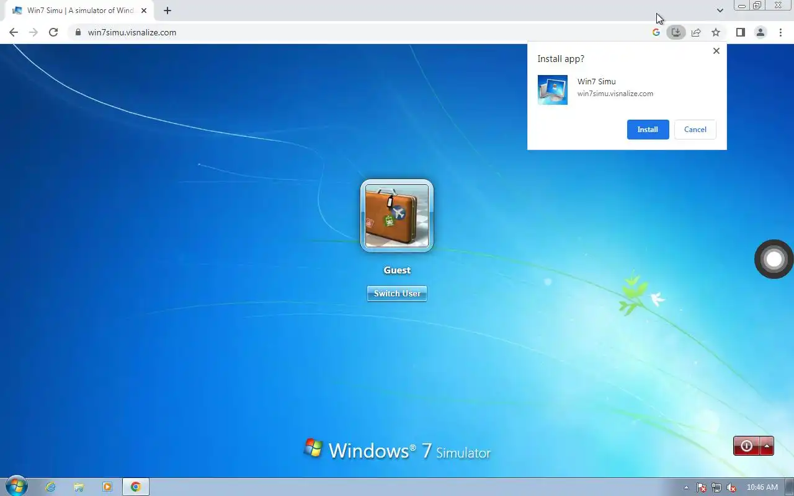Click the Win7 Simu app icon in dialog
The width and height of the screenshot is (794, 496).
[x=553, y=90]
